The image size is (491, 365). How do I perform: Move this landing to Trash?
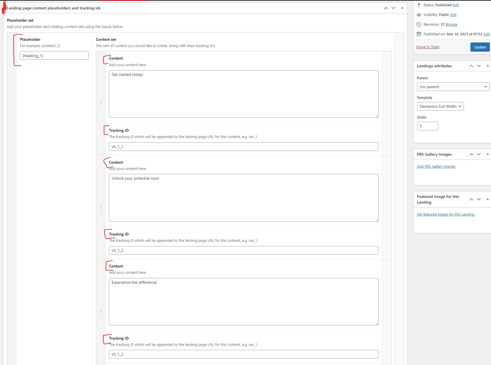point(428,47)
